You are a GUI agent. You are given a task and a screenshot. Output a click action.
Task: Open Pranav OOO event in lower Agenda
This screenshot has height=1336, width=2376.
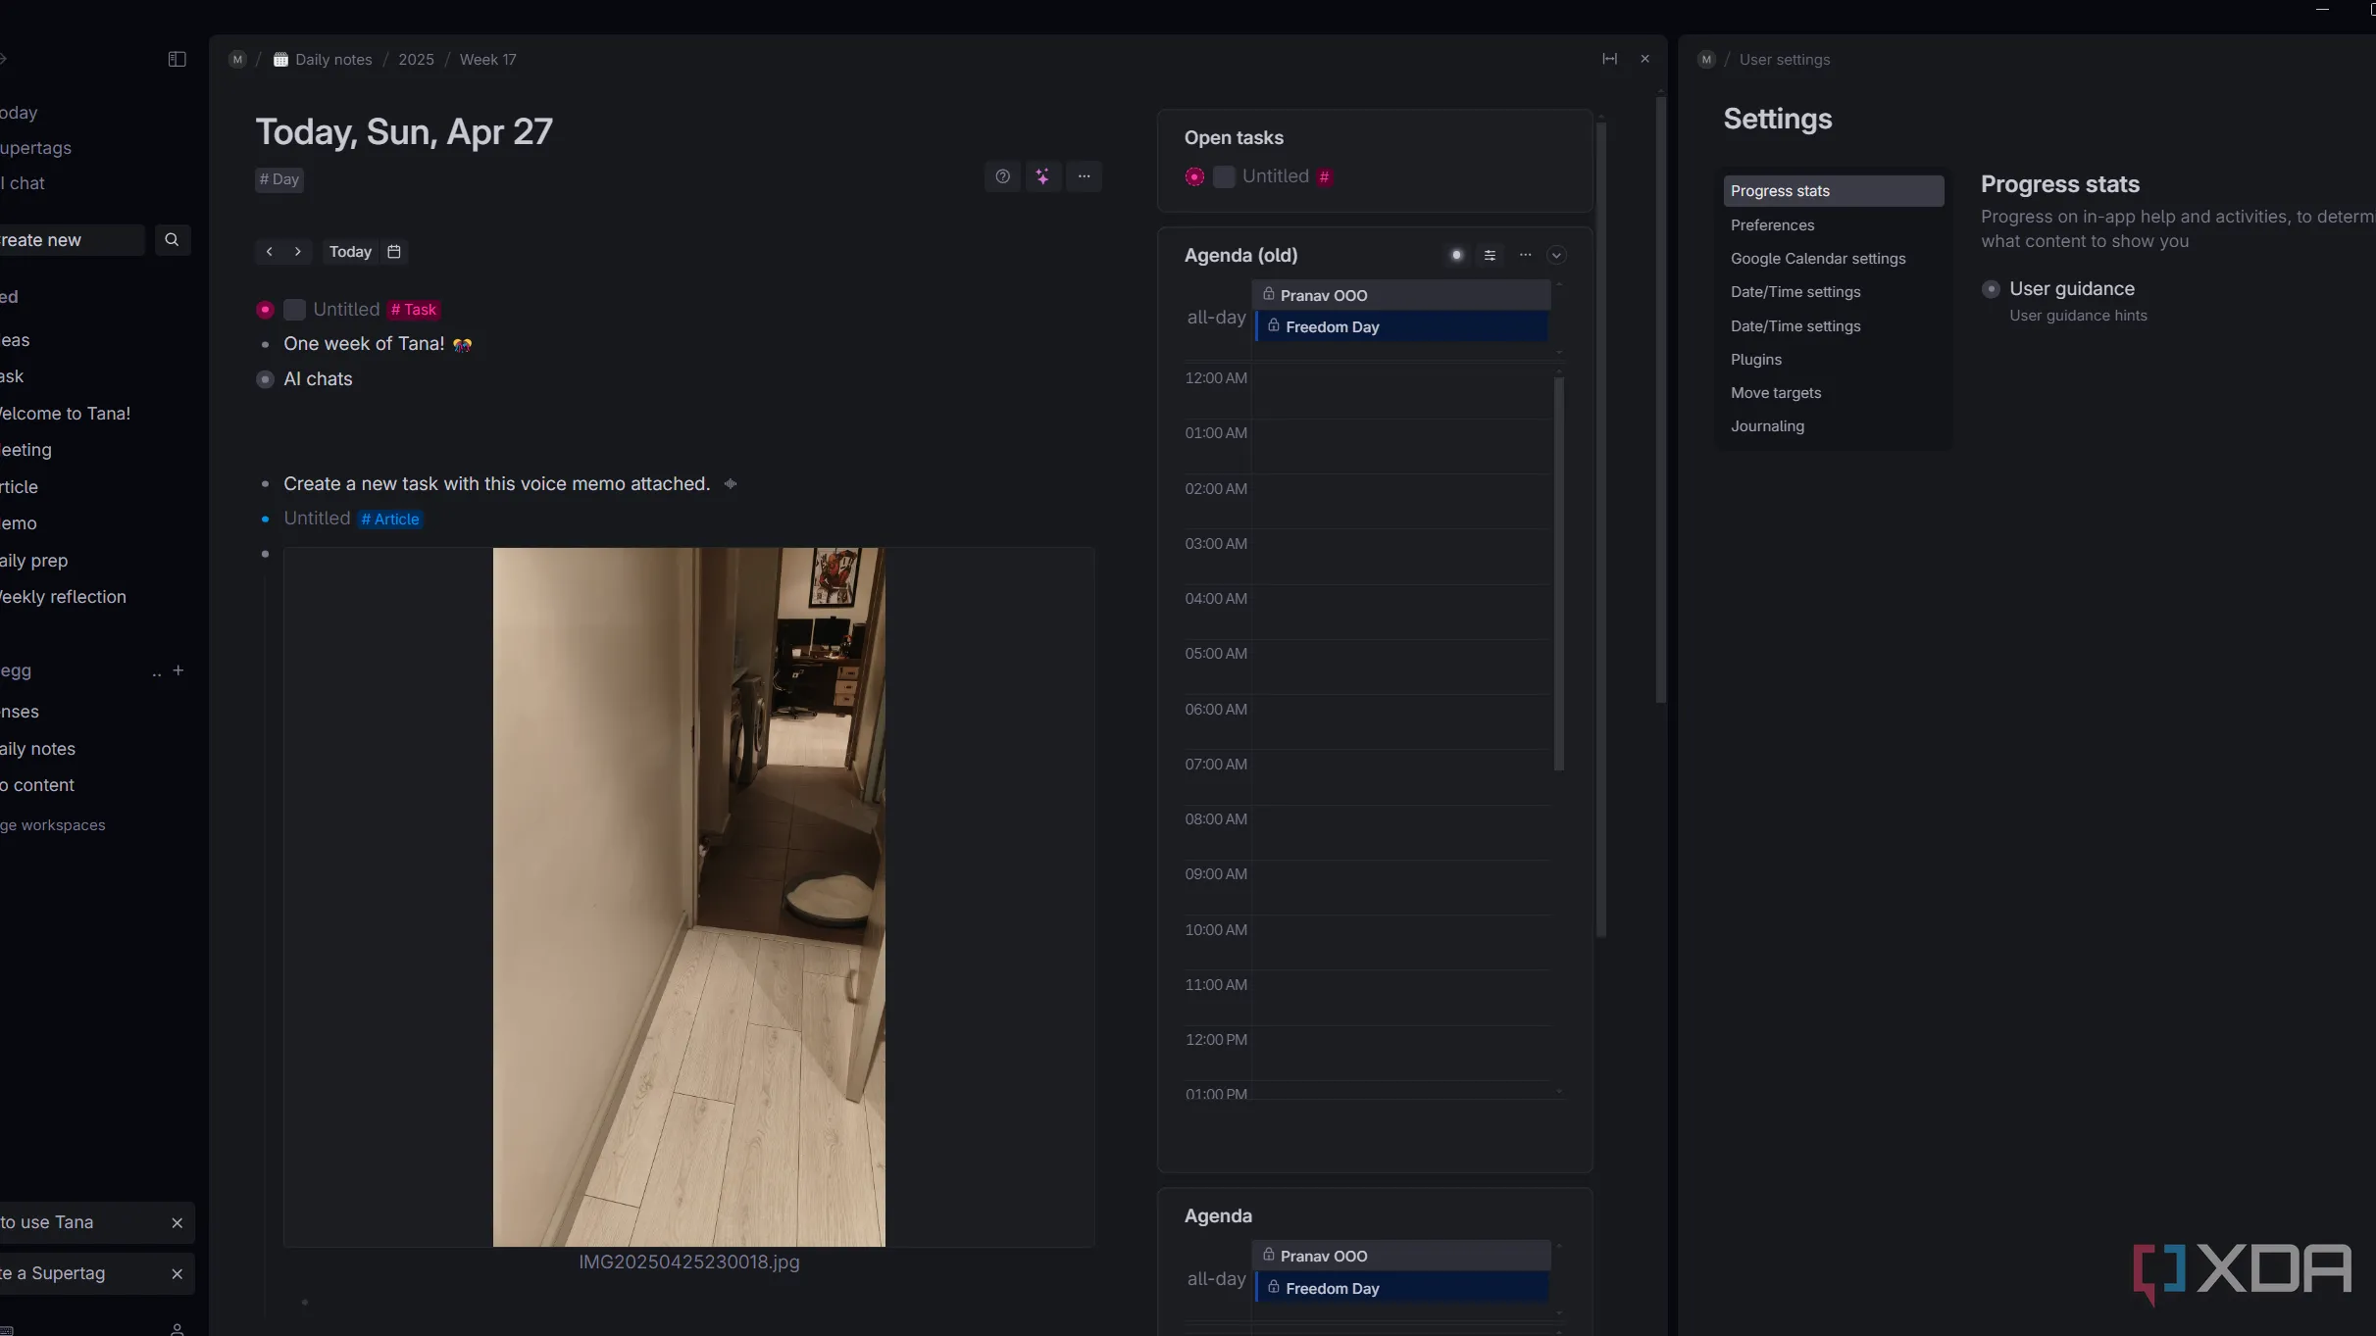click(1400, 1256)
